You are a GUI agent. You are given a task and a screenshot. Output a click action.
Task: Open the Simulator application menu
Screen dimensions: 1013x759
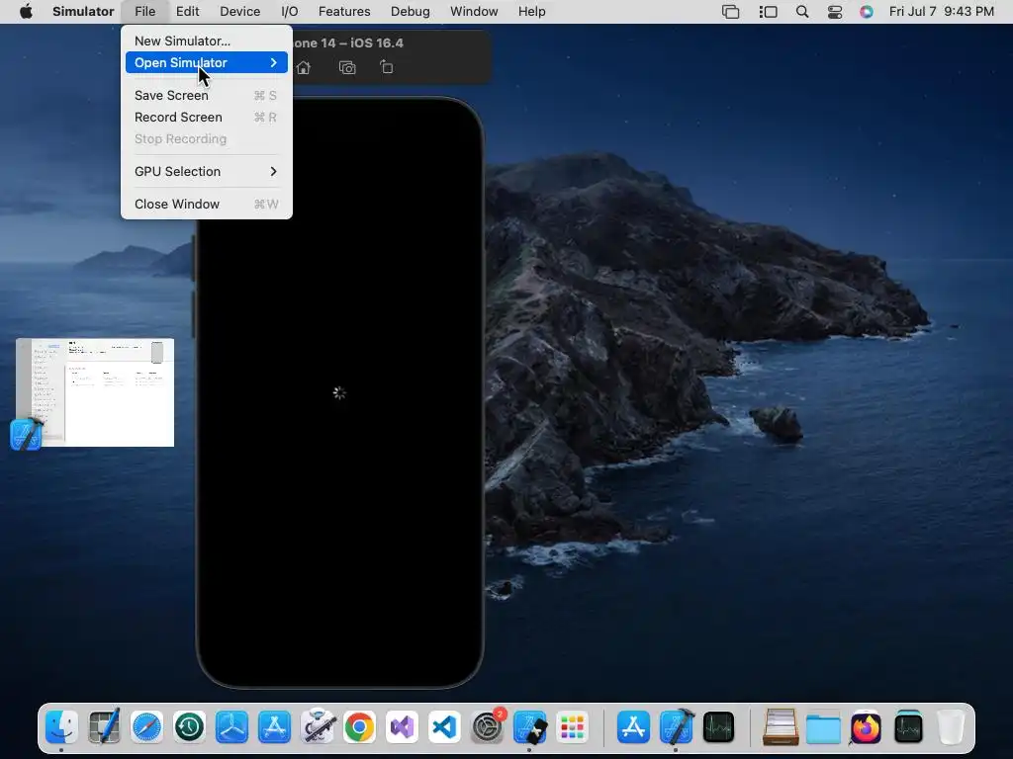pos(83,12)
